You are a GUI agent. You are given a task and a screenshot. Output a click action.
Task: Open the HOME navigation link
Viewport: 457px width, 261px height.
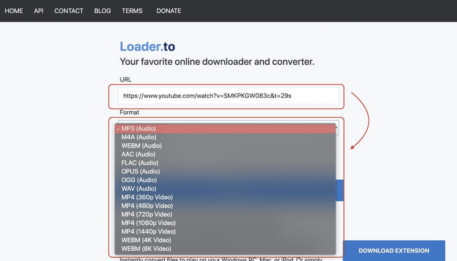pos(14,11)
